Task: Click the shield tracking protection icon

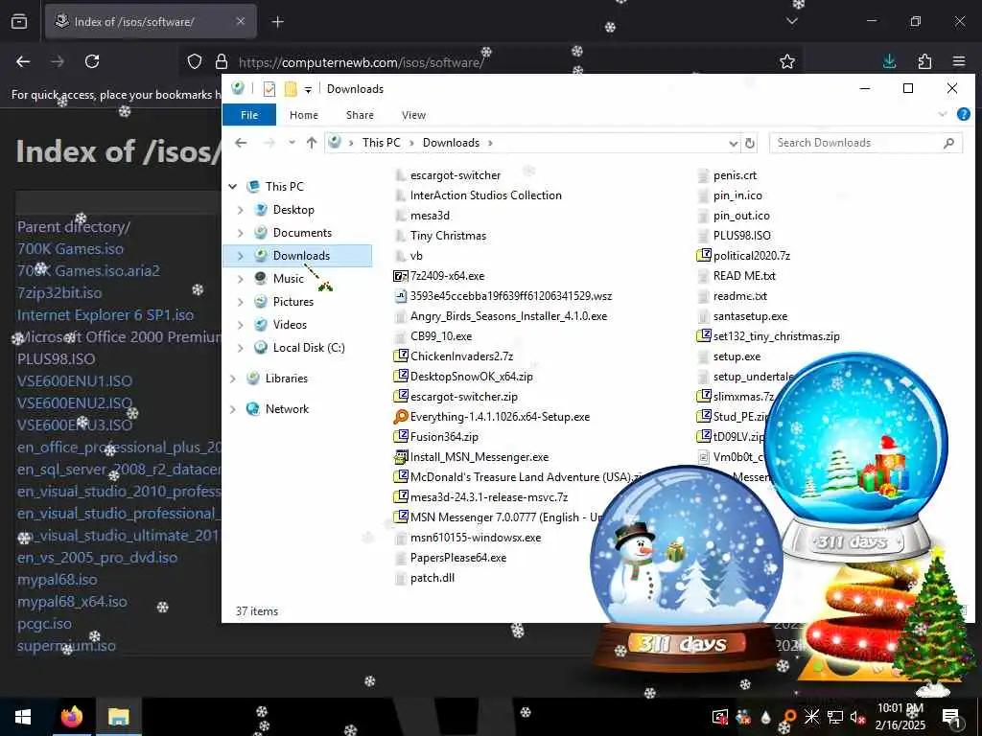Action: [x=195, y=61]
